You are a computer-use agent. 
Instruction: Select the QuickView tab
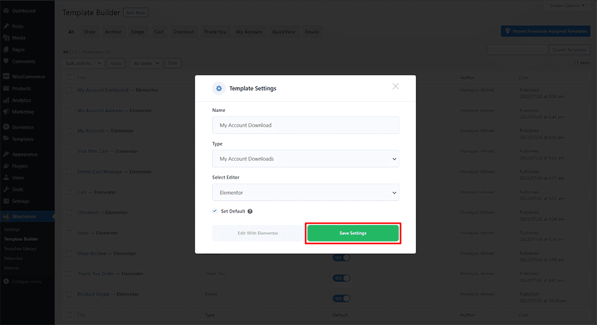pyautogui.click(x=284, y=32)
